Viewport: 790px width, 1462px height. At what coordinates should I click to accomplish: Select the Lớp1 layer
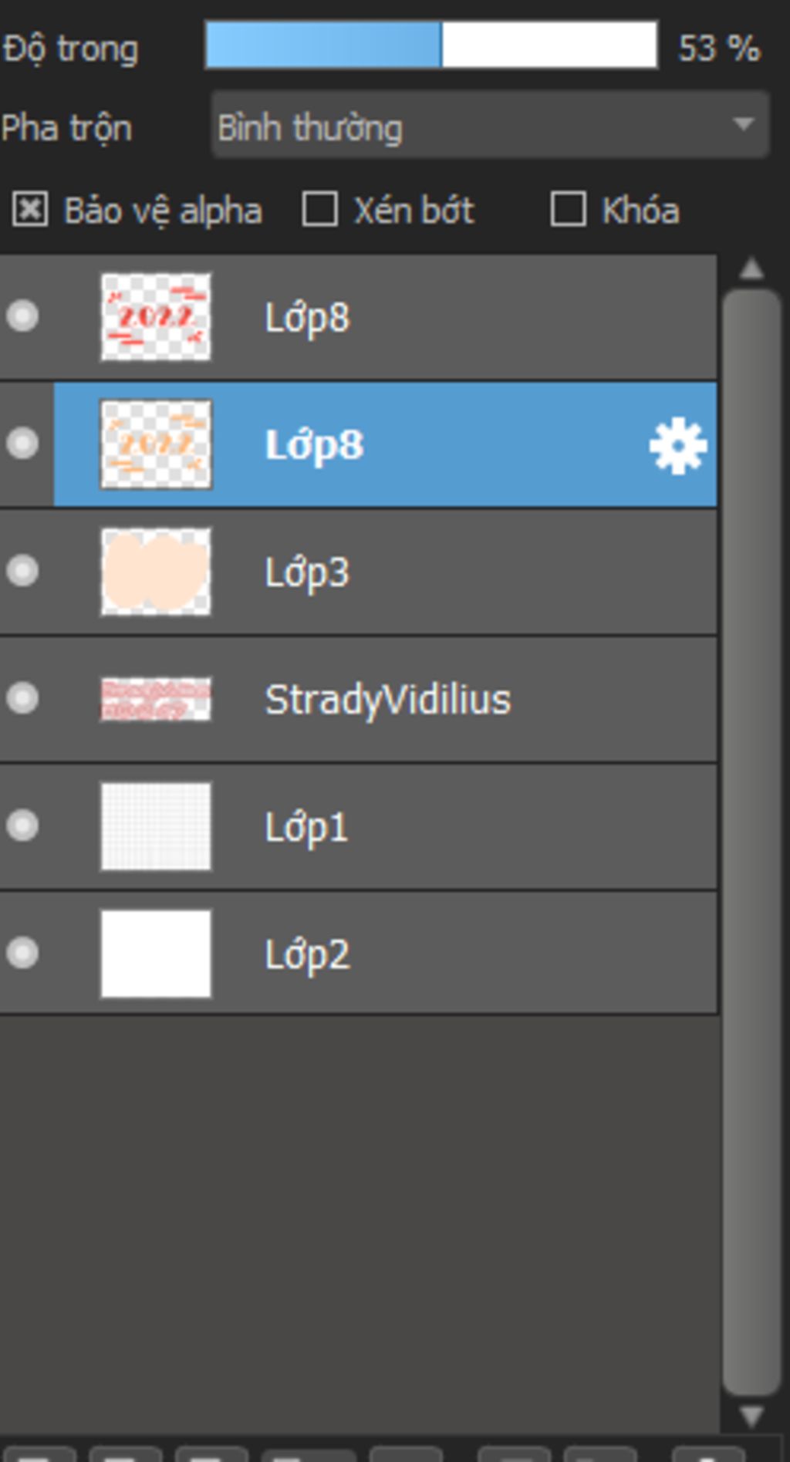click(x=306, y=827)
